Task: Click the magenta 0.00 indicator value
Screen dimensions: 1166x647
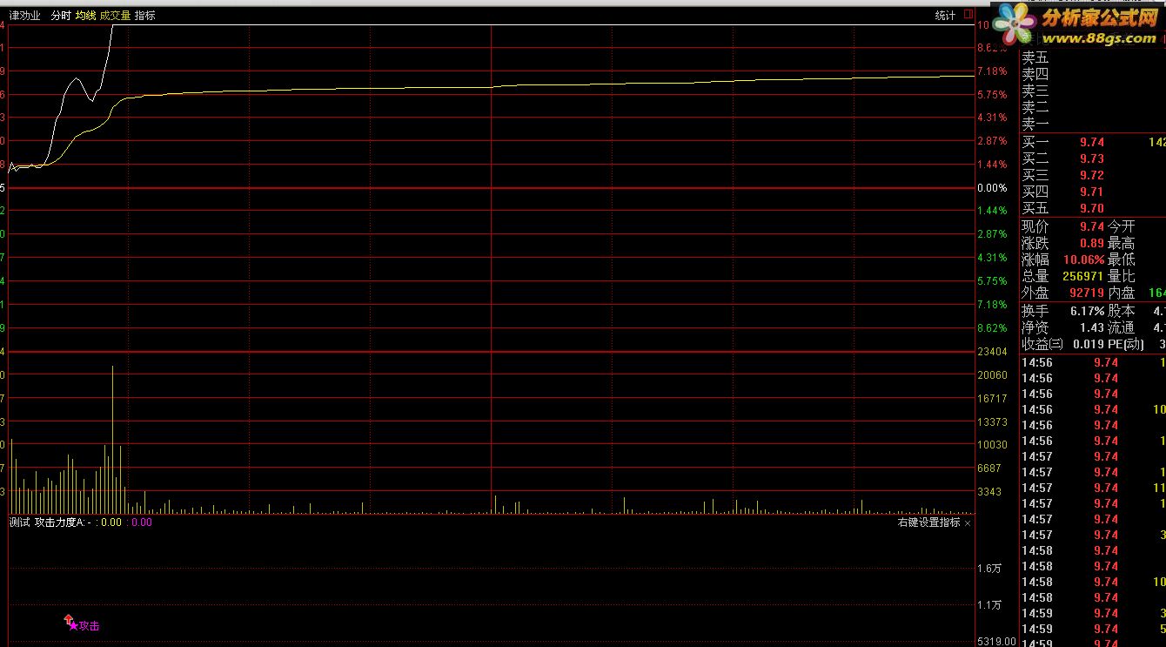Action: [141, 522]
